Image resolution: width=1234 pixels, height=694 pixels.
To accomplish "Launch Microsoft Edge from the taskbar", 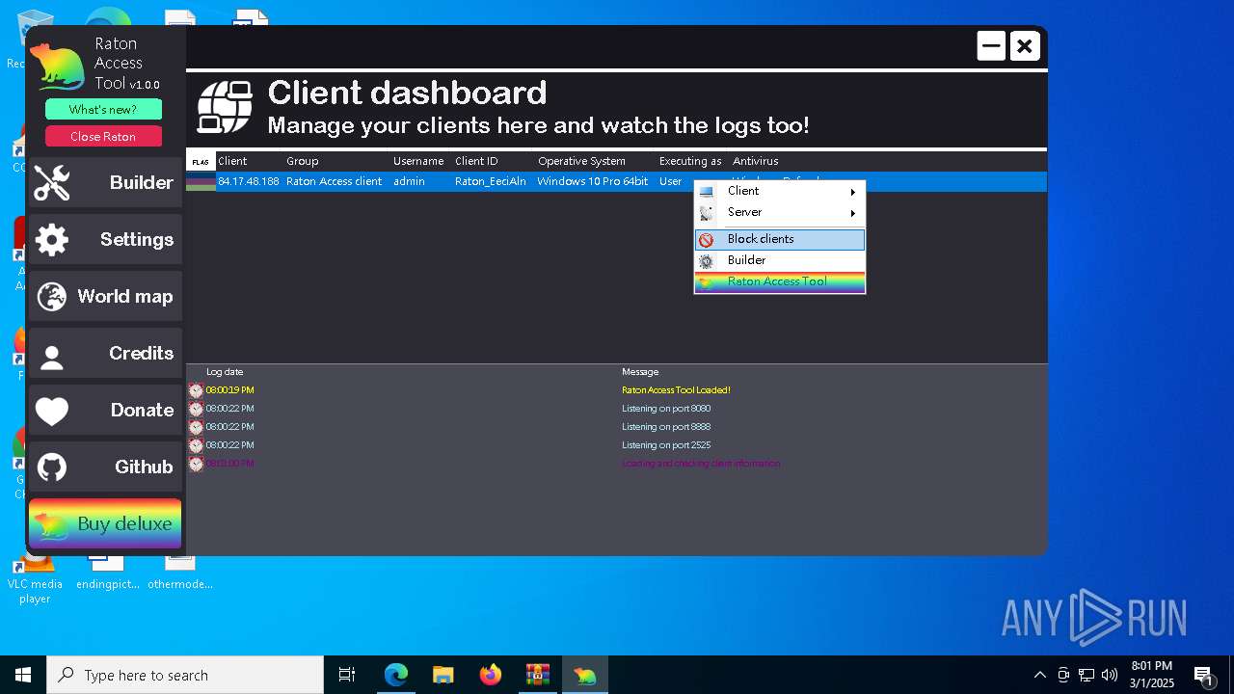I will pos(396,675).
